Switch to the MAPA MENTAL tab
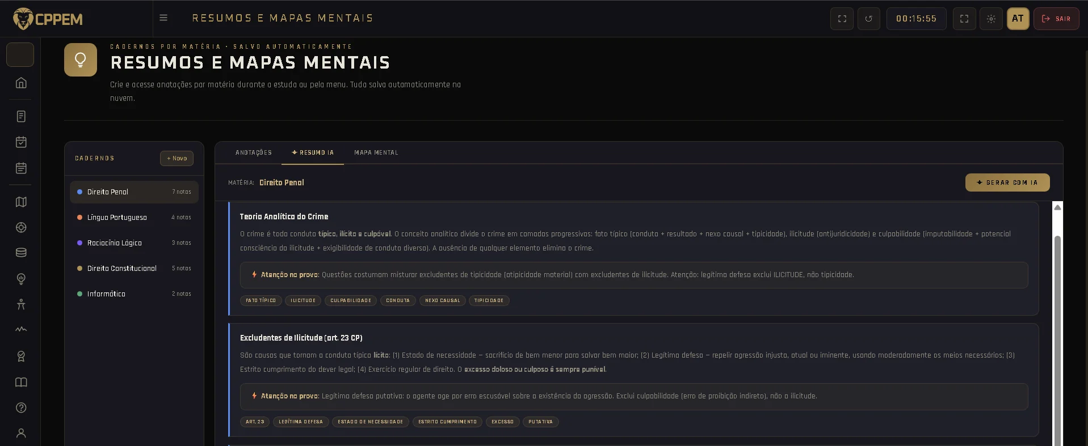The height and width of the screenshot is (446, 1088). click(x=376, y=153)
